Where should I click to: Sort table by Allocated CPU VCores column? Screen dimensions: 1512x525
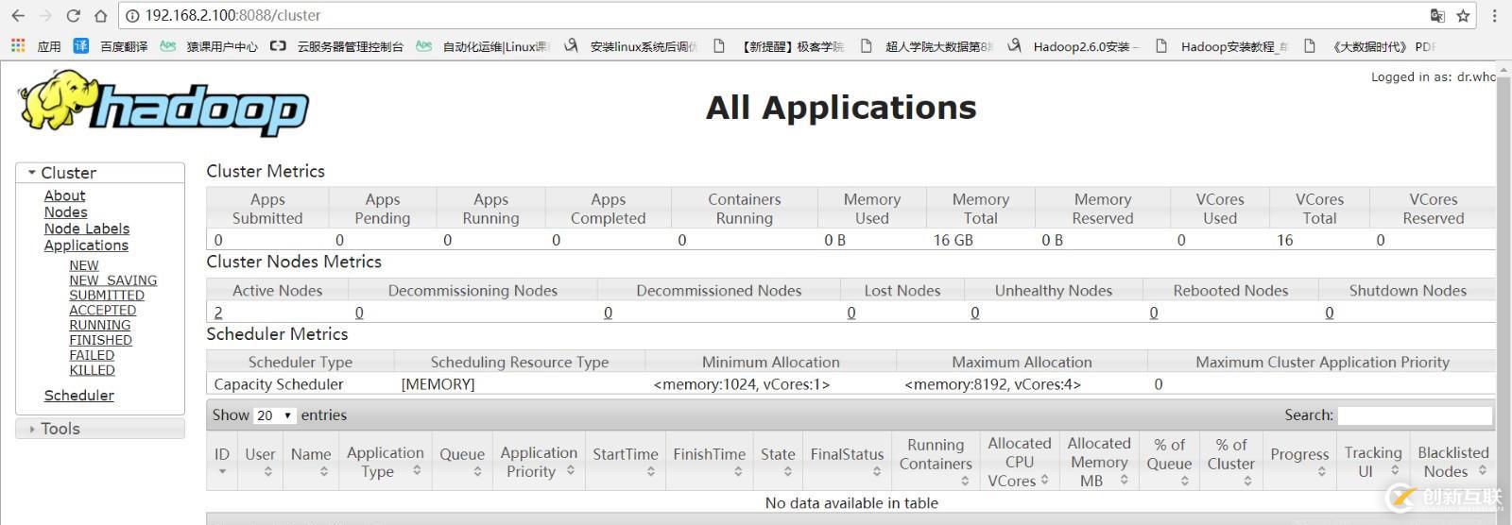1020,462
